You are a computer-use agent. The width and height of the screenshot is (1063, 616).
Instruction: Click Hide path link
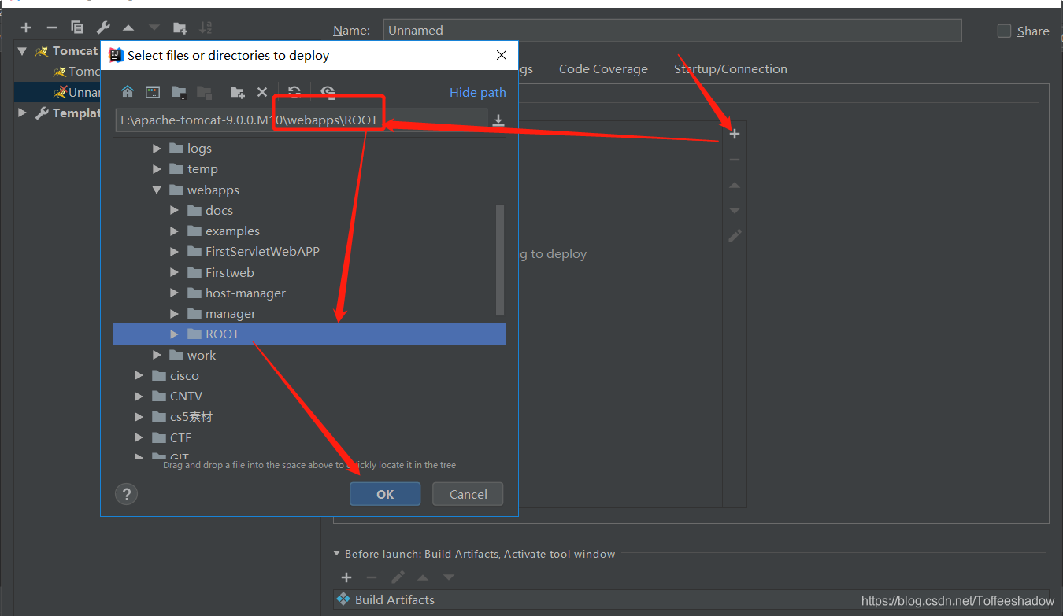[478, 92]
